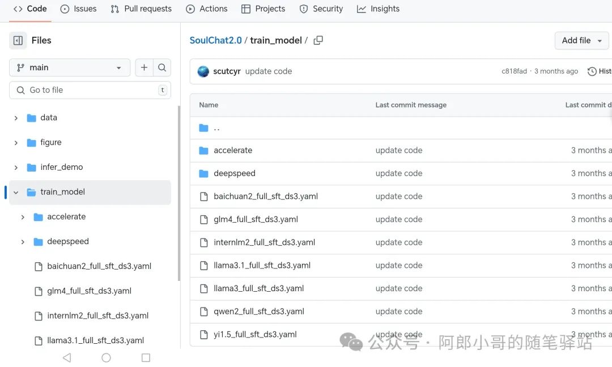Go to the Actions tab

207,8
